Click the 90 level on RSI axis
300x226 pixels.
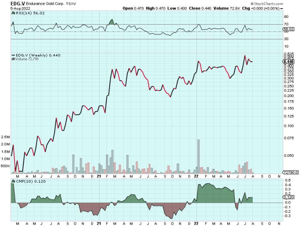coord(286,17)
